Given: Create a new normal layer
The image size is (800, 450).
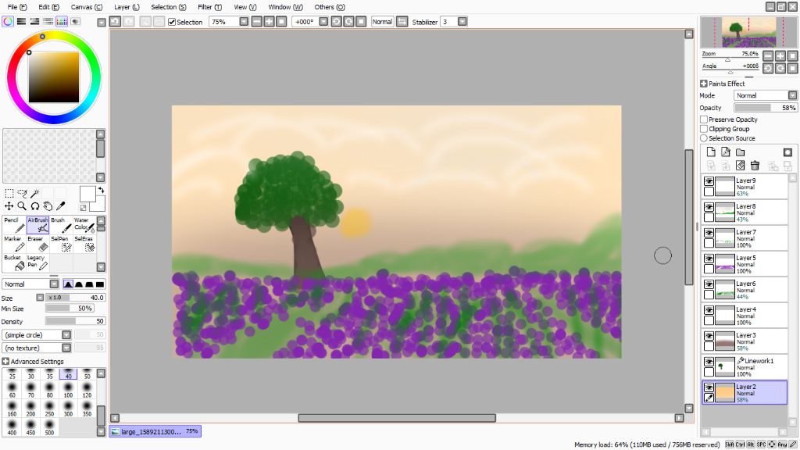Looking at the screenshot, I should coord(711,152).
